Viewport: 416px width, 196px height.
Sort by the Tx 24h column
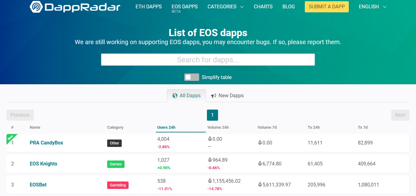coord(314,127)
